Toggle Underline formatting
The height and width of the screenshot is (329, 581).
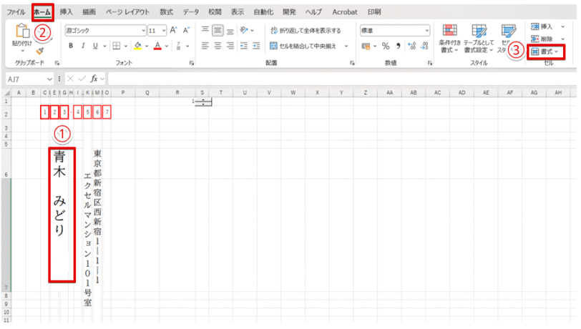point(95,46)
